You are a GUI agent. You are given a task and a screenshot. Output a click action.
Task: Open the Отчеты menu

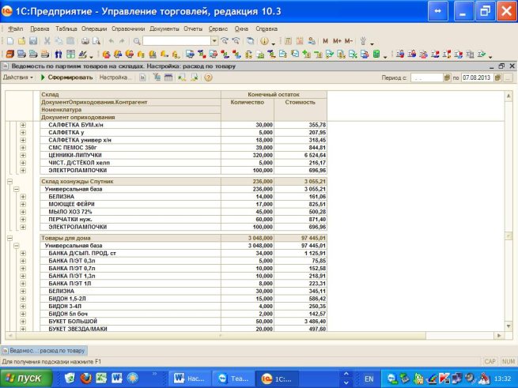pos(193,28)
